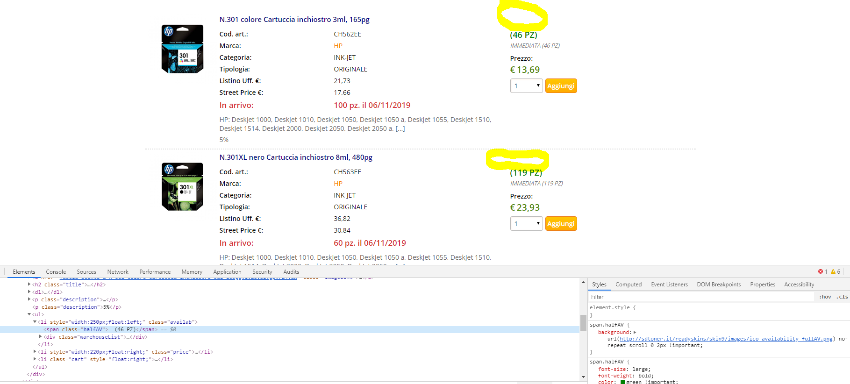Click the yellow warning count icon

point(833,271)
